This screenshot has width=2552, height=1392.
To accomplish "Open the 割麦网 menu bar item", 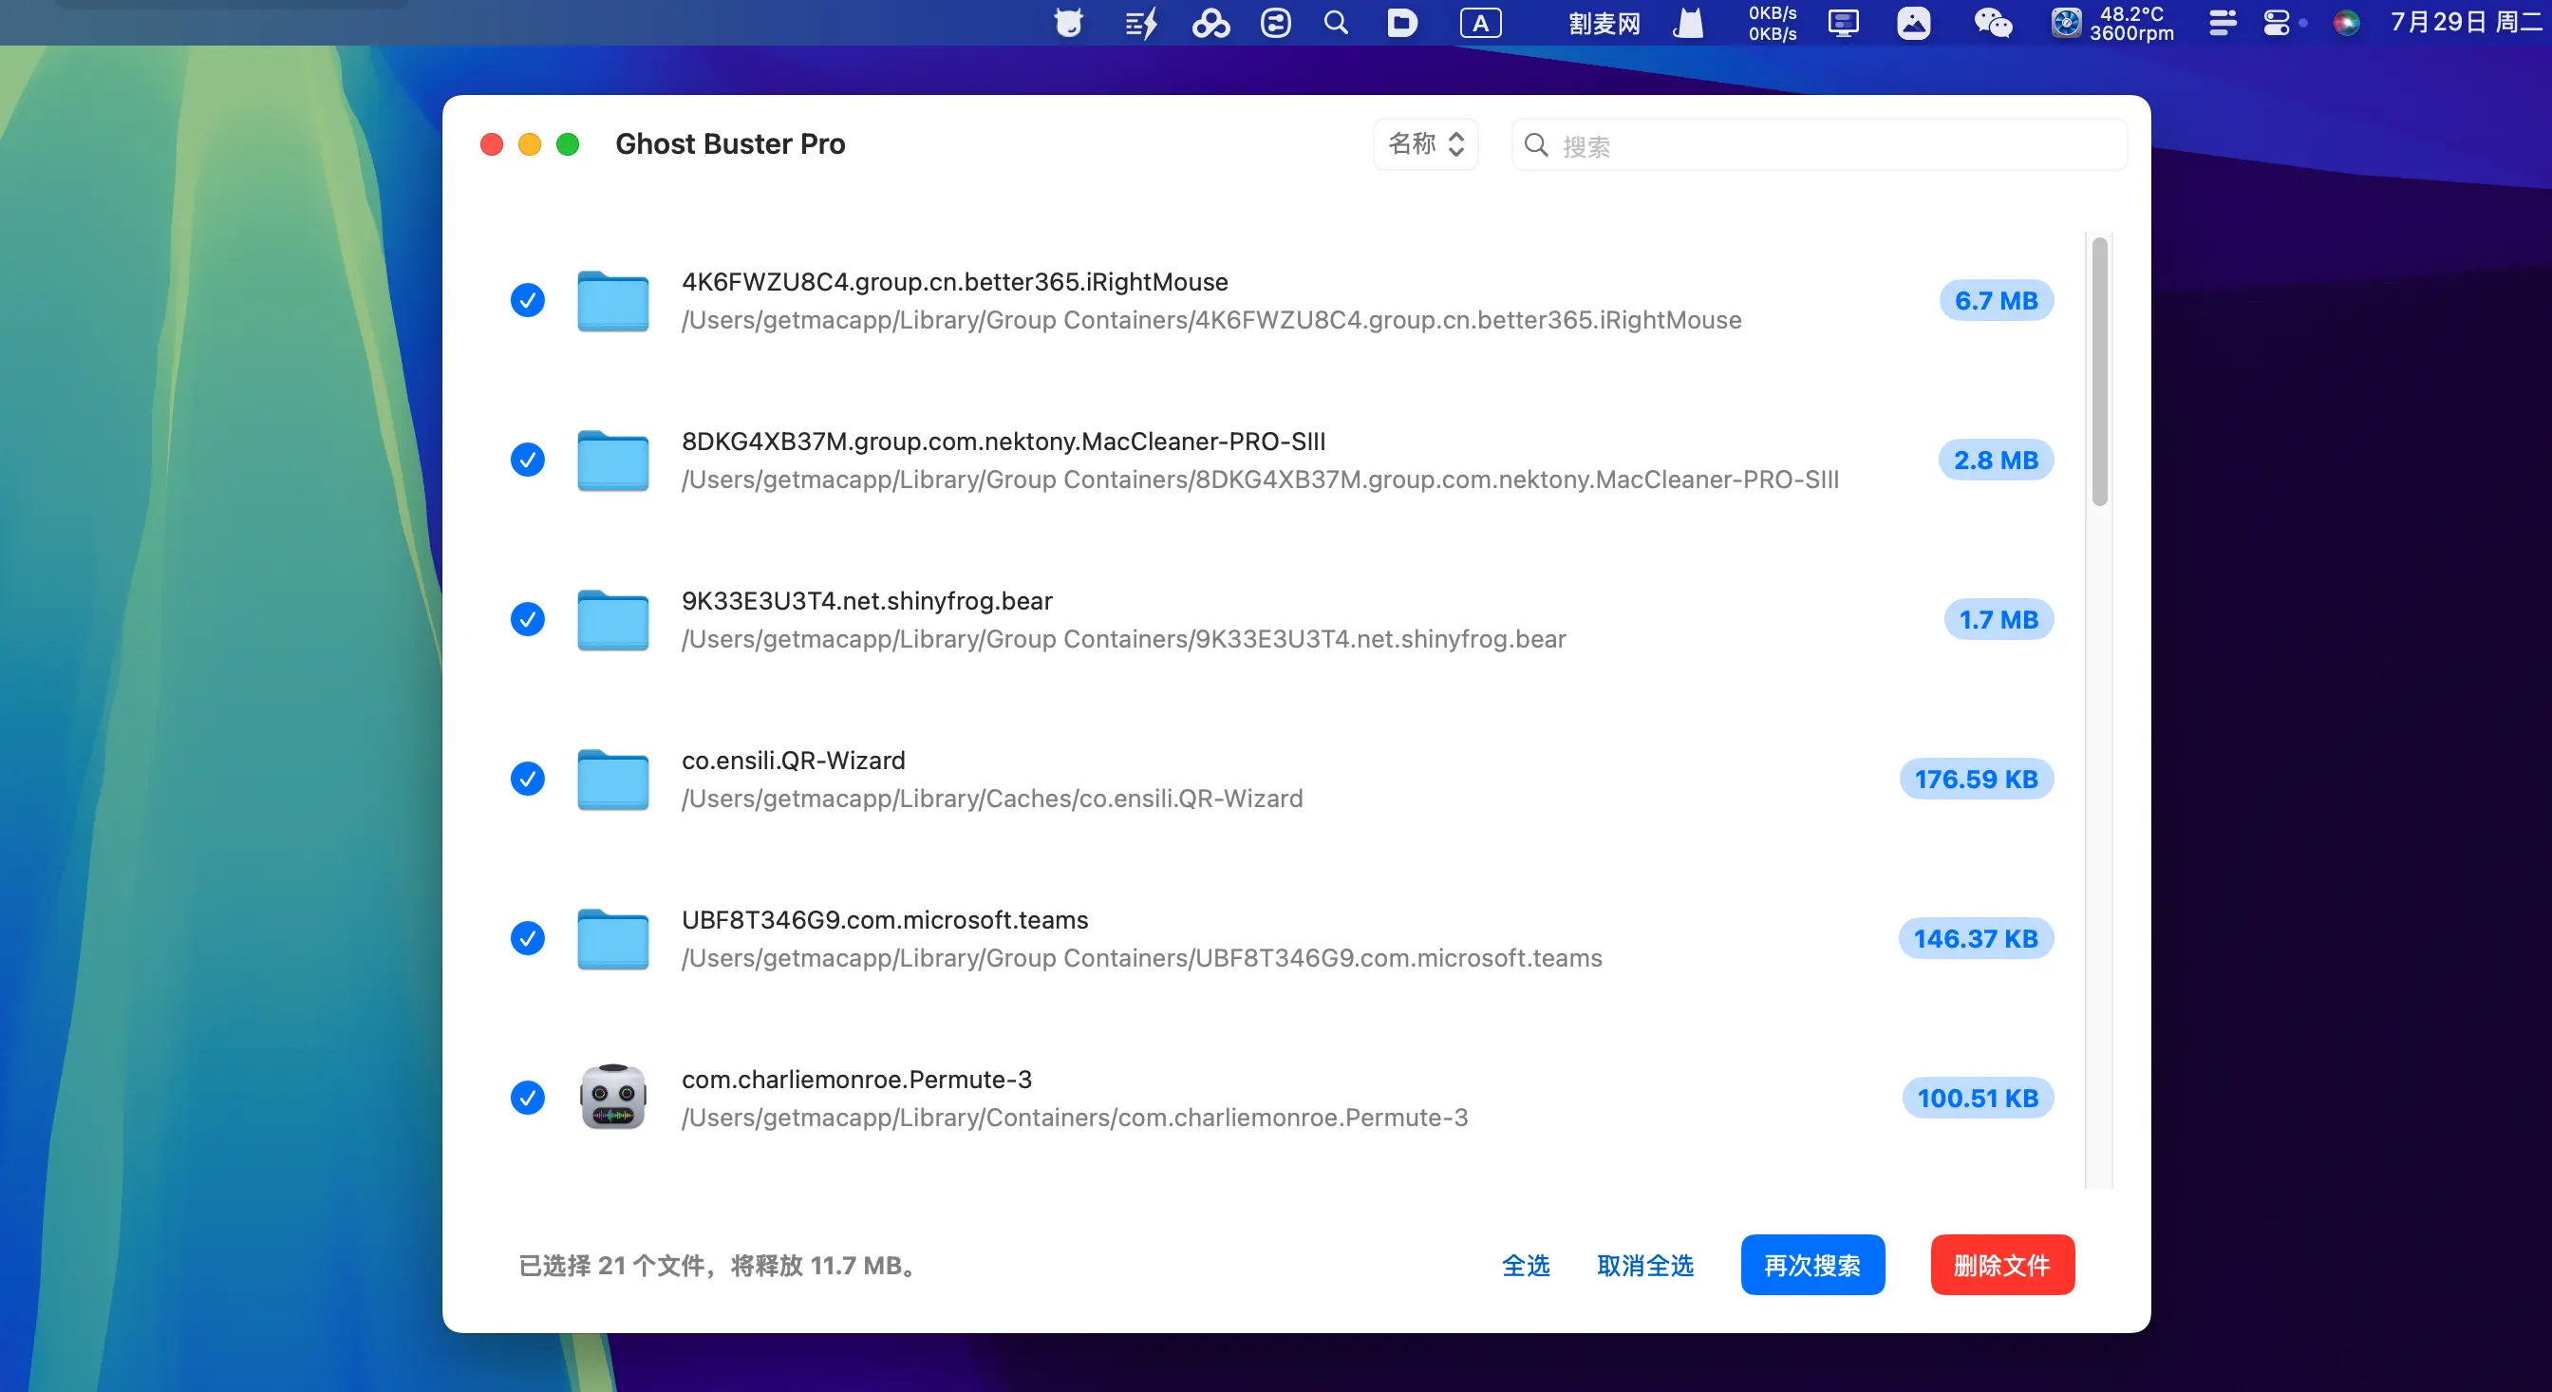I will (1604, 23).
